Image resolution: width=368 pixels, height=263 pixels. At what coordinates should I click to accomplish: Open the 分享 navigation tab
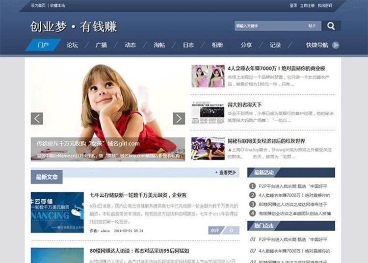(x=246, y=45)
